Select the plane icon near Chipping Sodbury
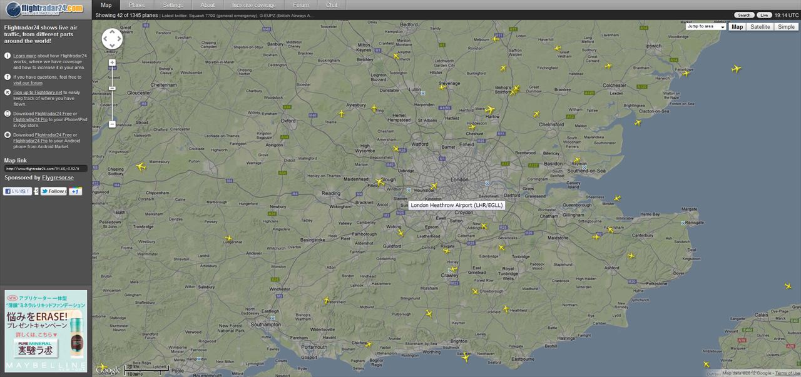Viewport: 801px width, 377px height. tap(140, 167)
